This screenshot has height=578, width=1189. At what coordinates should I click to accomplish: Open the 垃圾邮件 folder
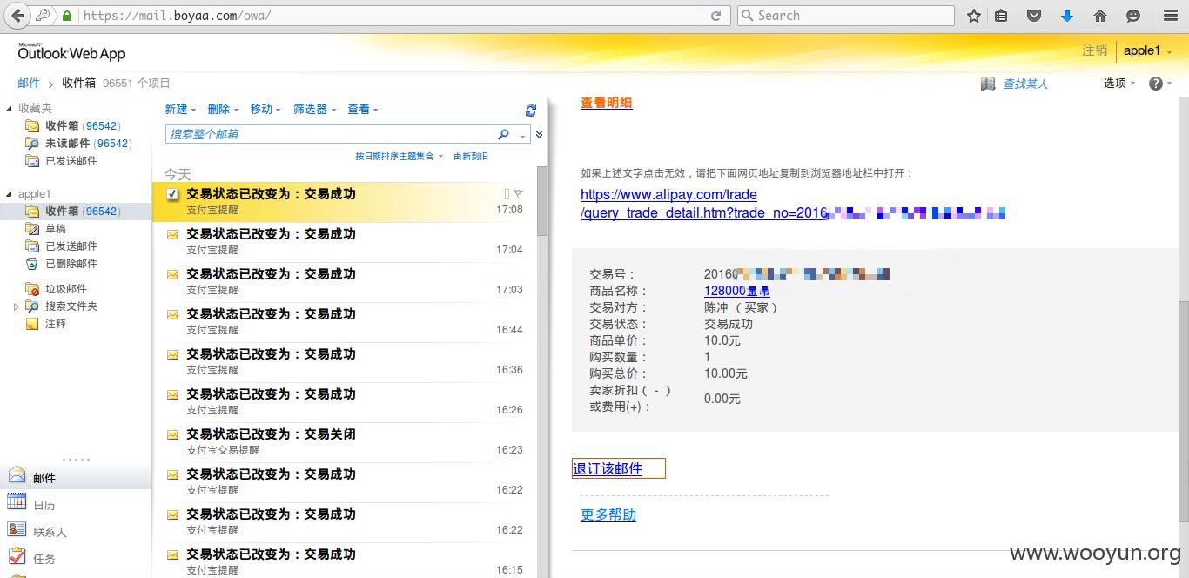click(x=57, y=289)
